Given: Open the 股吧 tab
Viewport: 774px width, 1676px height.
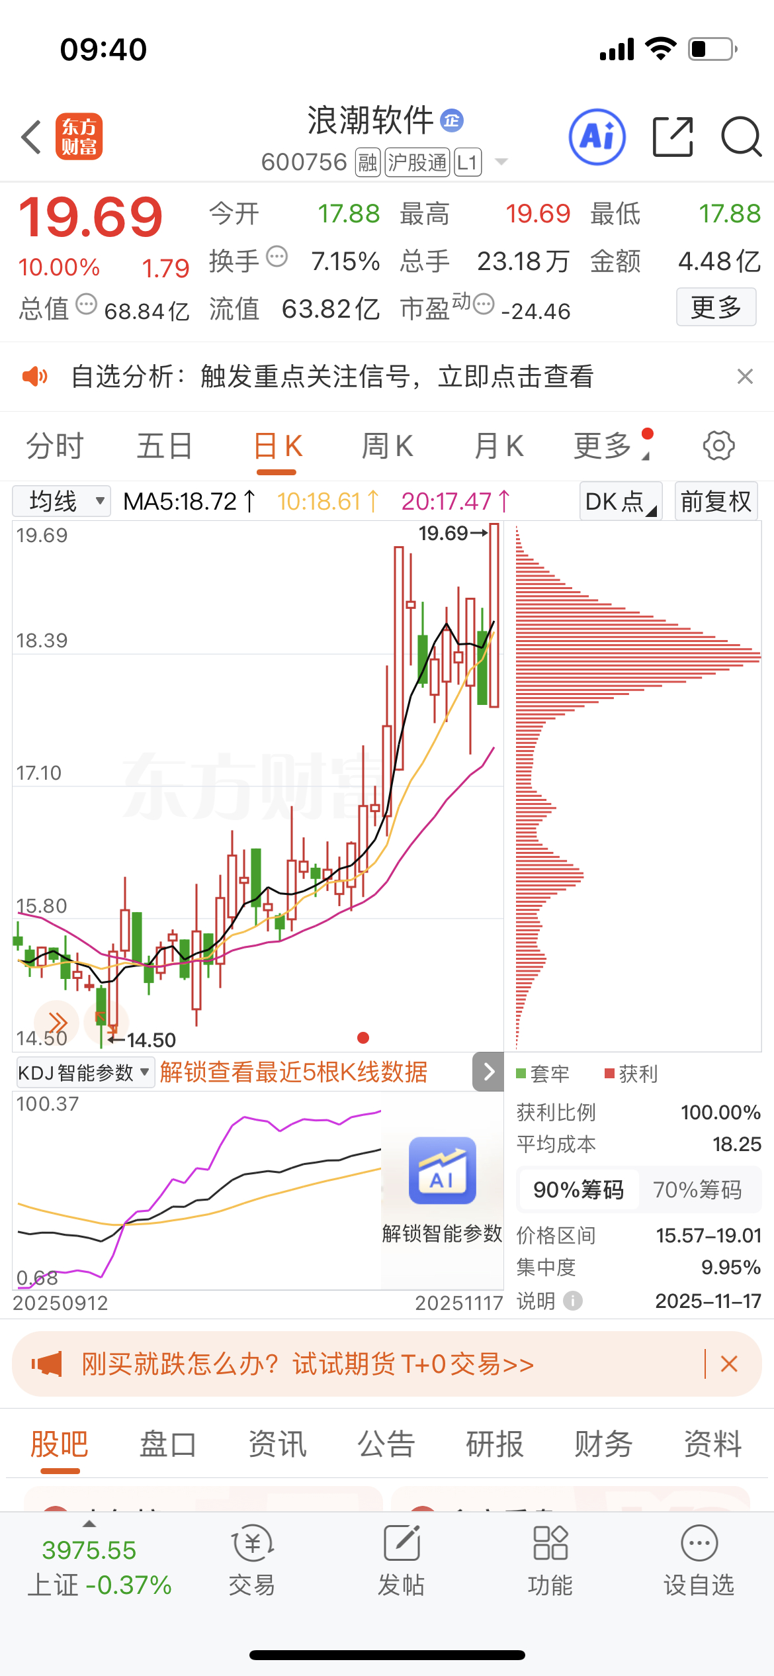Looking at the screenshot, I should click(x=60, y=1444).
